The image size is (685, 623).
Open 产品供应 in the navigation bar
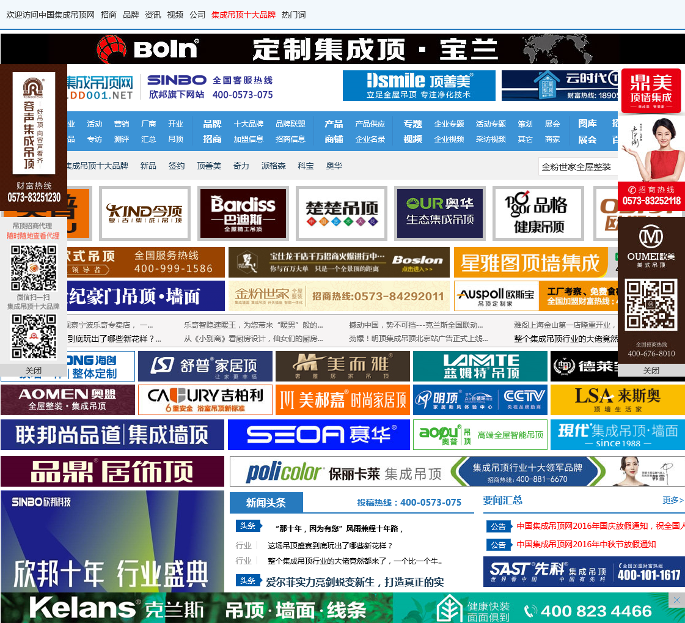370,124
